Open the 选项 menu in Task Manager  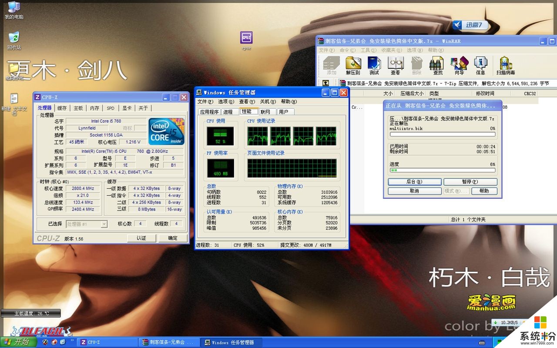pyautogui.click(x=226, y=102)
